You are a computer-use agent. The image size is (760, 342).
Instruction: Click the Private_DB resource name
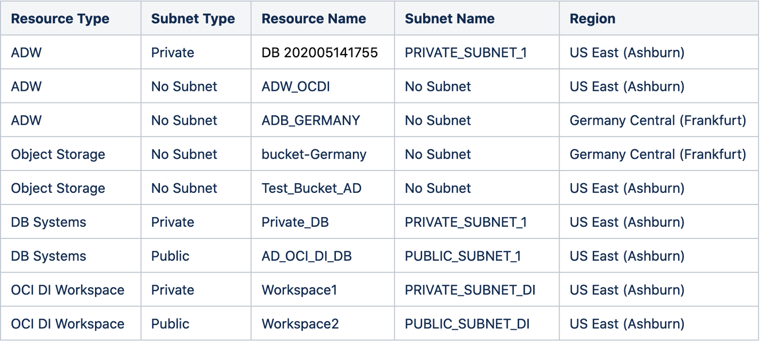(295, 222)
